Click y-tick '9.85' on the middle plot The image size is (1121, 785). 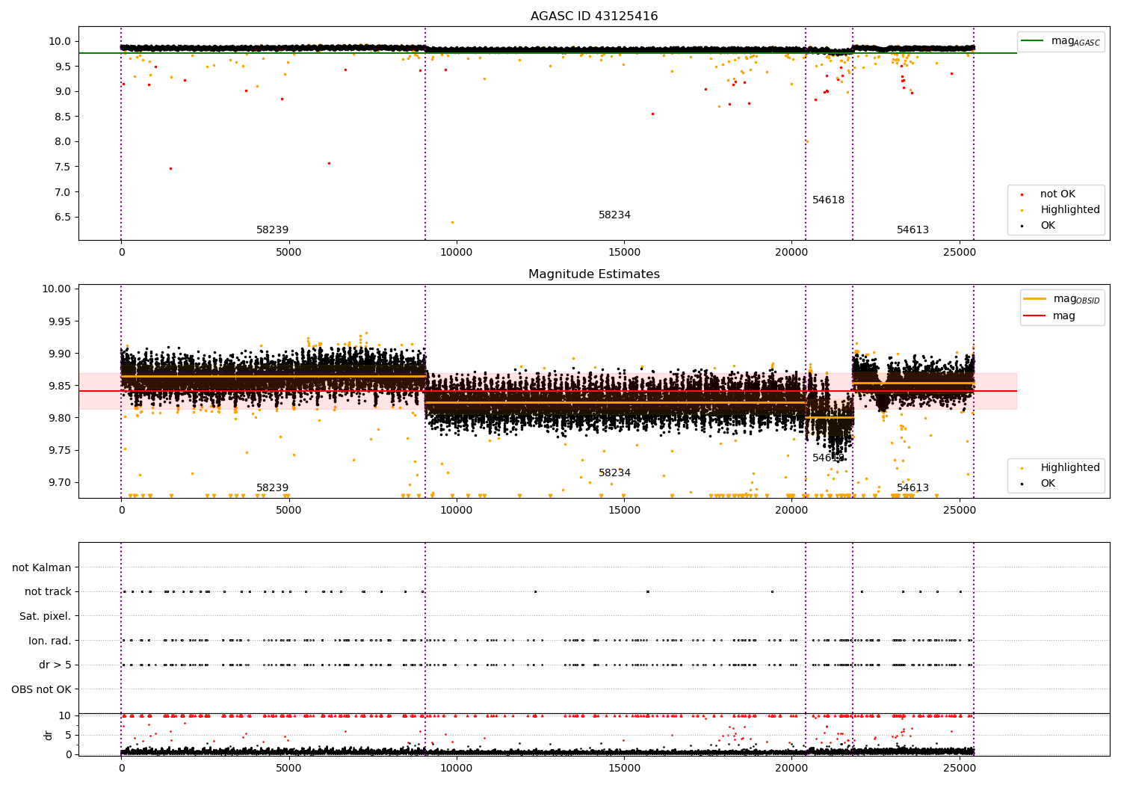pos(61,387)
